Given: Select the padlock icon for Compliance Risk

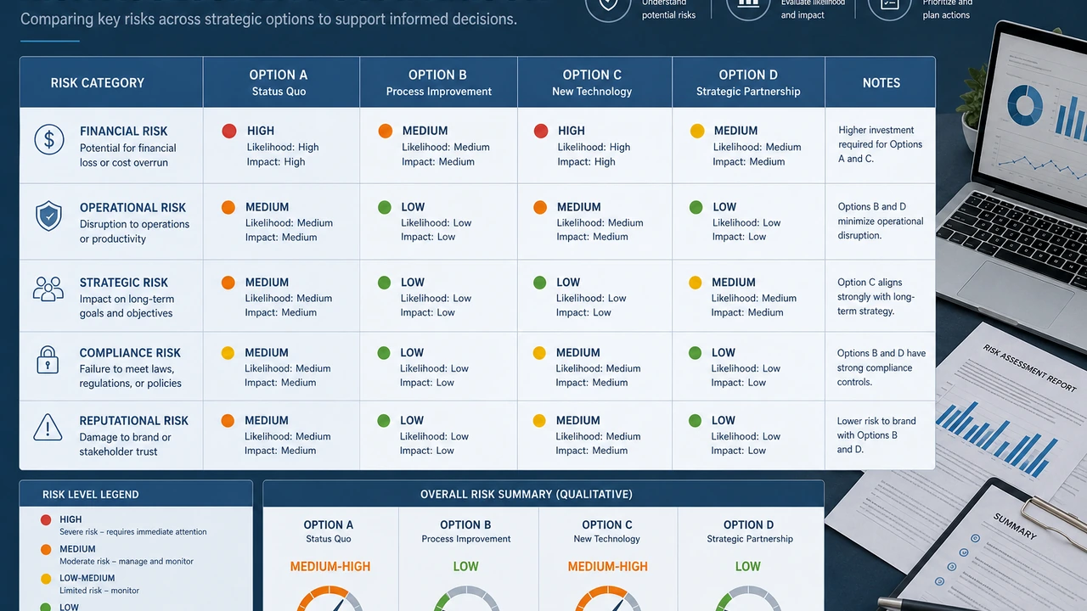Looking at the screenshot, I should point(48,360).
